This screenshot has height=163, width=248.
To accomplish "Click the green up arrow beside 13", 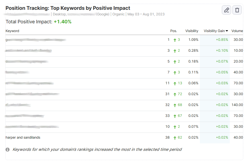I will pos(175,83).
